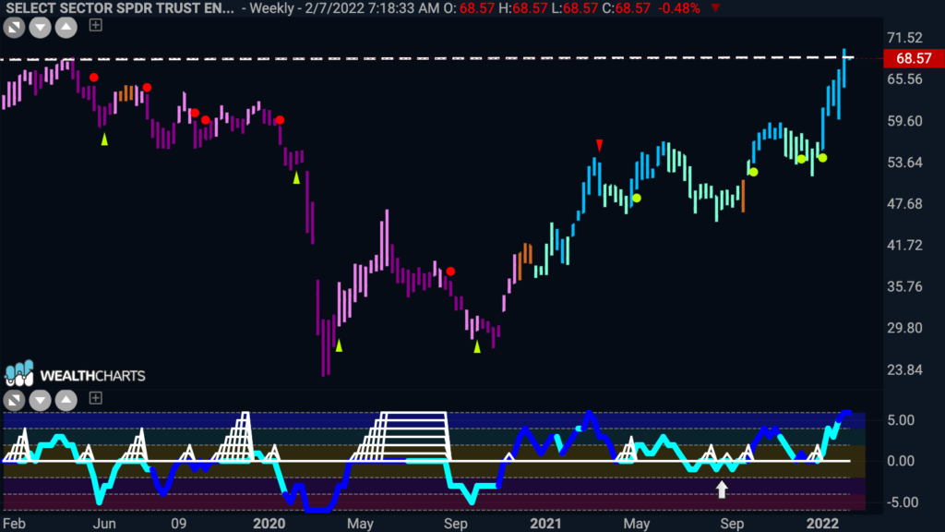
Task: Click the red down triangle after -0.48%
Action: pos(715,8)
